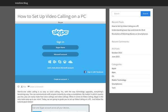Click the Skype window title bar in image

click(60, 22)
